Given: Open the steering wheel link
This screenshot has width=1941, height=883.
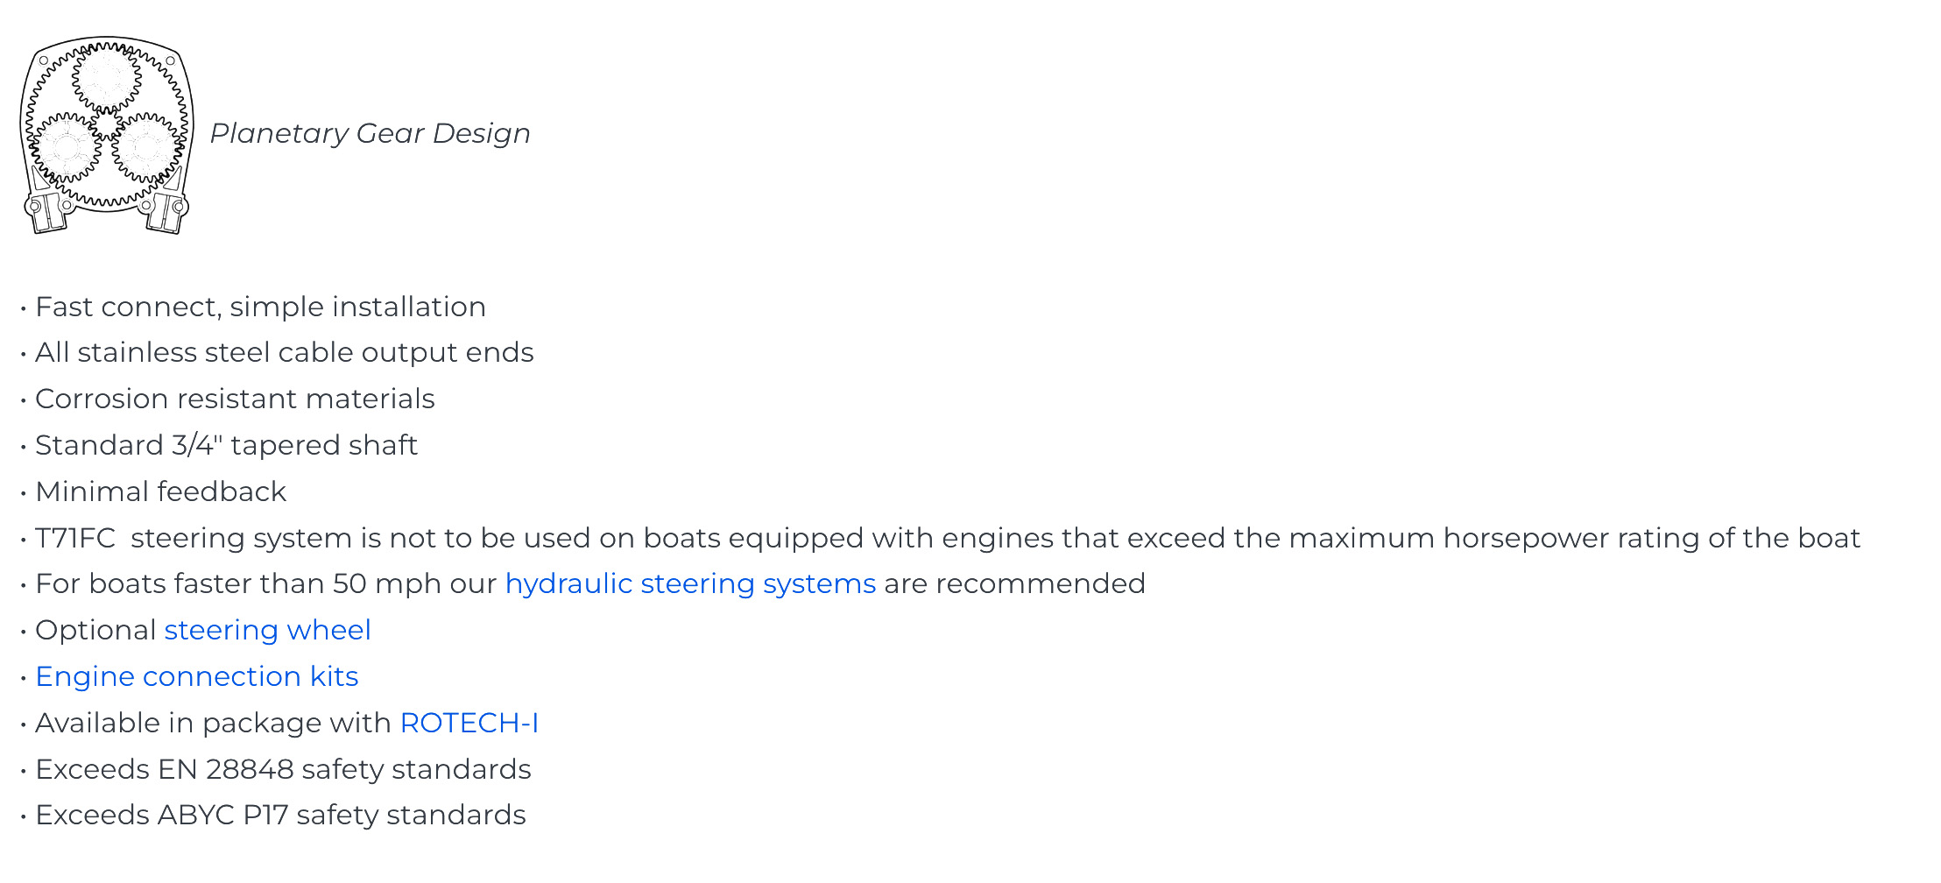Looking at the screenshot, I should tap(267, 630).
